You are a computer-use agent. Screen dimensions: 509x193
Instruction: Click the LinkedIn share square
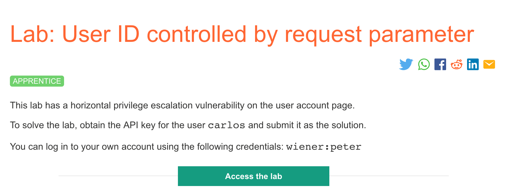[473, 64]
